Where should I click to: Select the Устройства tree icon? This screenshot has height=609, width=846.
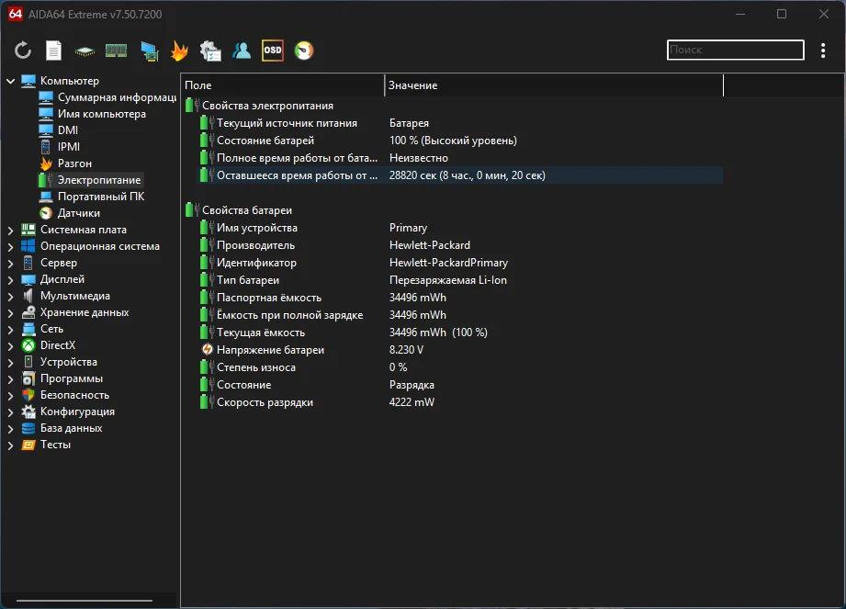[x=28, y=362]
